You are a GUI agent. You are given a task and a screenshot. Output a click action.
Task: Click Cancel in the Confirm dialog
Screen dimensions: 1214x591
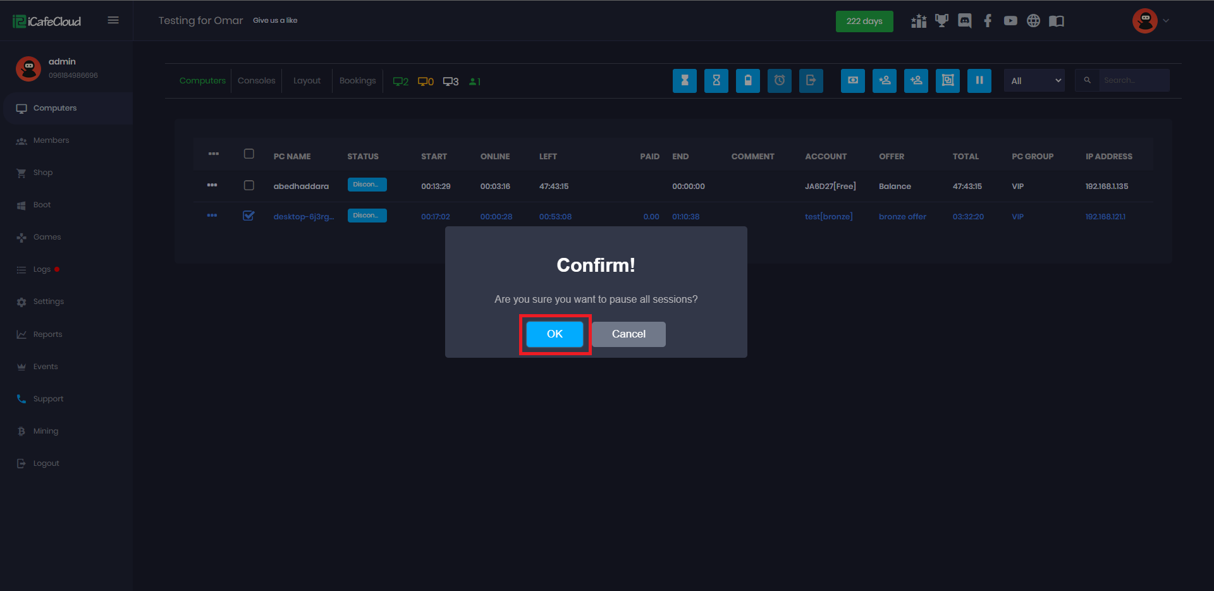coord(628,334)
